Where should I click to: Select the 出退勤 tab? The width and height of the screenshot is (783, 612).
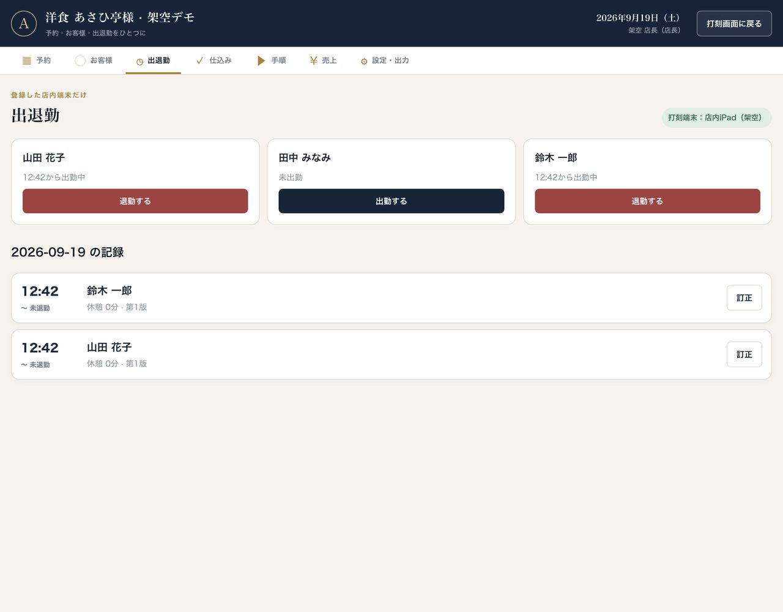[x=153, y=61]
